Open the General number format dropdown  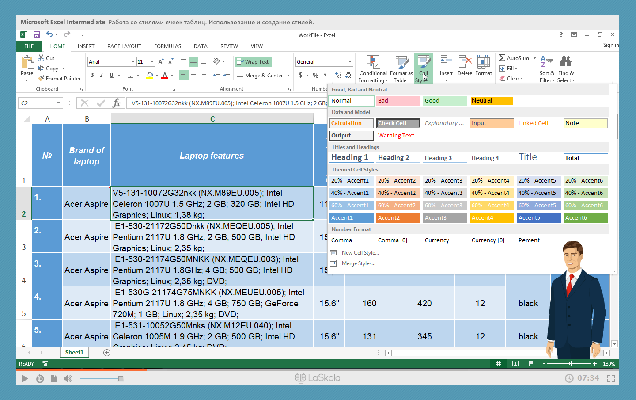click(x=350, y=62)
